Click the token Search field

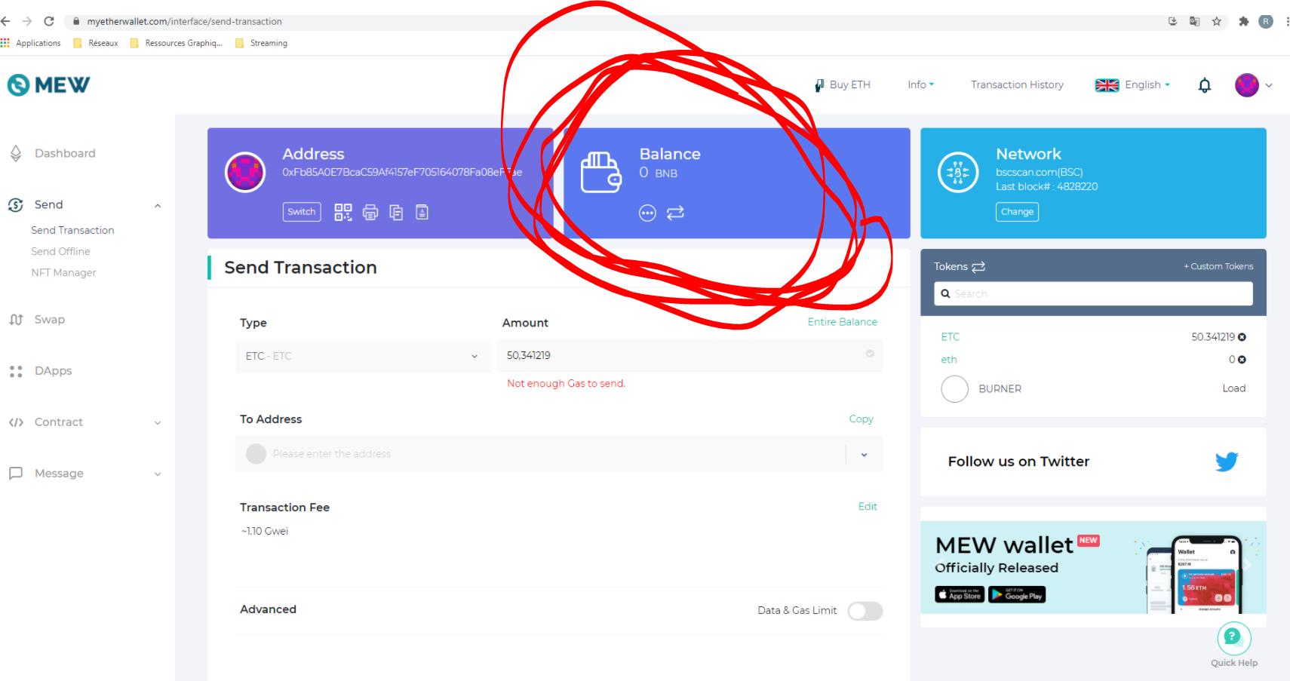pos(1093,294)
